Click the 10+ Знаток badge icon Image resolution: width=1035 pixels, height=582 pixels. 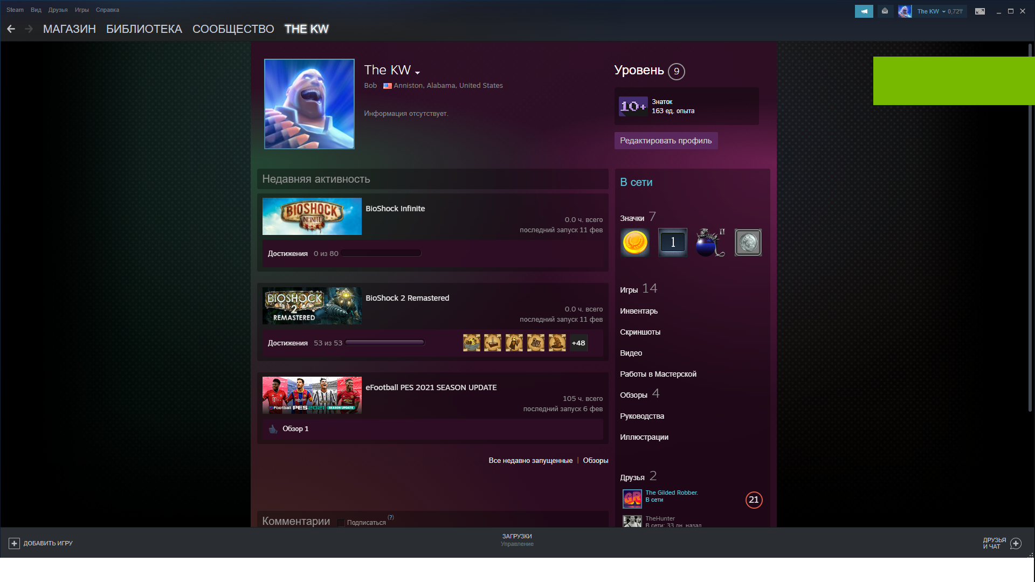(633, 106)
